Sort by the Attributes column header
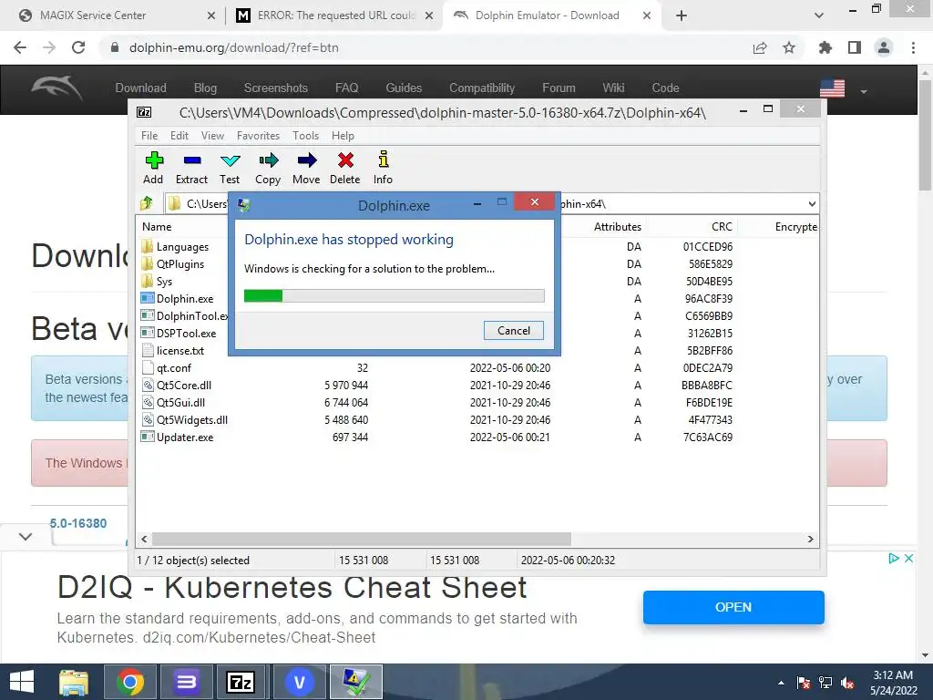Image resolution: width=933 pixels, height=700 pixels. (x=617, y=226)
